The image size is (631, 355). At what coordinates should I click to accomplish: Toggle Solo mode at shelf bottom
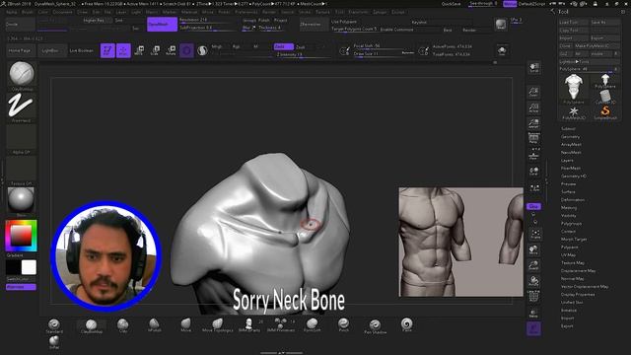tap(533, 329)
